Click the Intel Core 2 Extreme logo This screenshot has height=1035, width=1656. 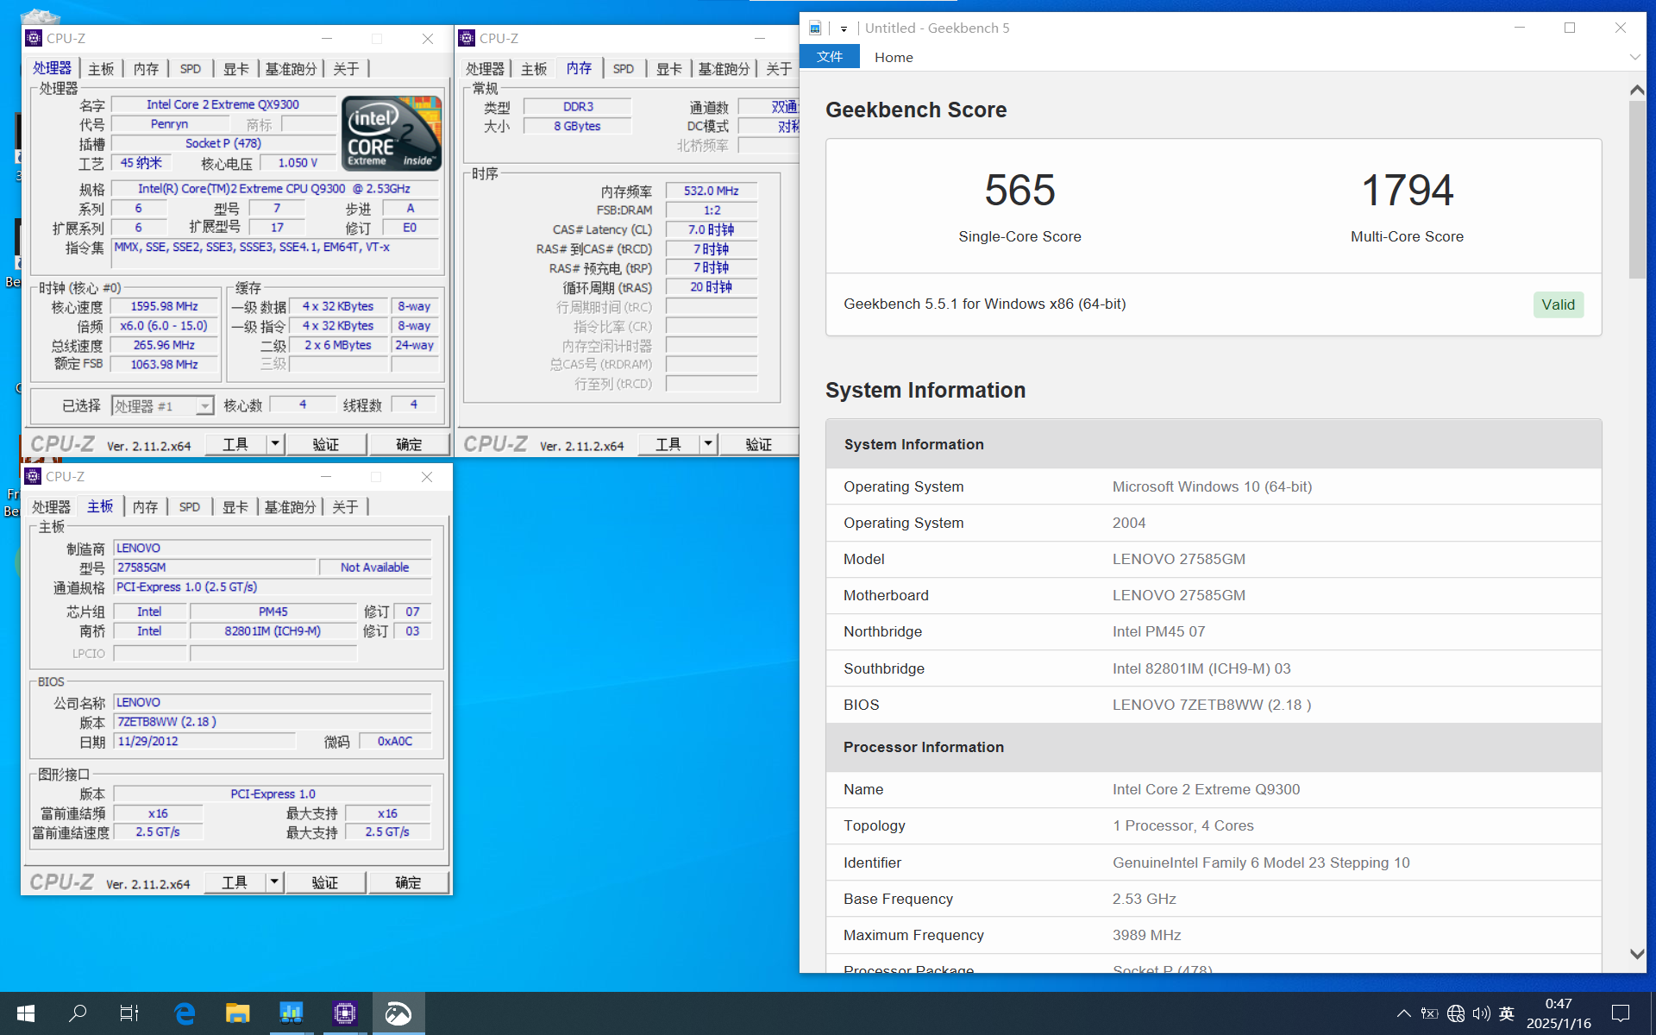392,133
